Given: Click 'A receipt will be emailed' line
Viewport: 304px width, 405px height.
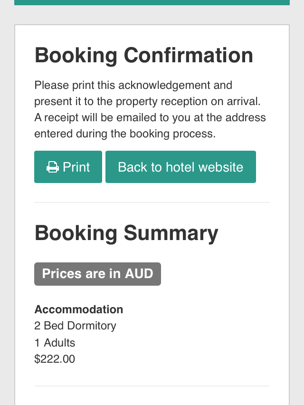Looking at the screenshot, I should click(150, 117).
